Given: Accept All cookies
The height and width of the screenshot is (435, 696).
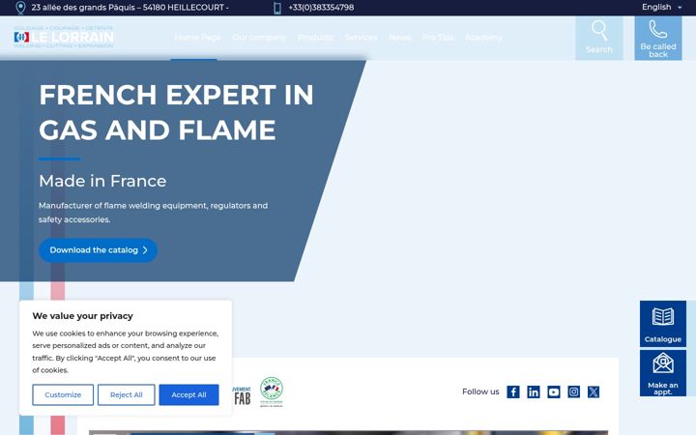Looking at the screenshot, I should point(188,394).
